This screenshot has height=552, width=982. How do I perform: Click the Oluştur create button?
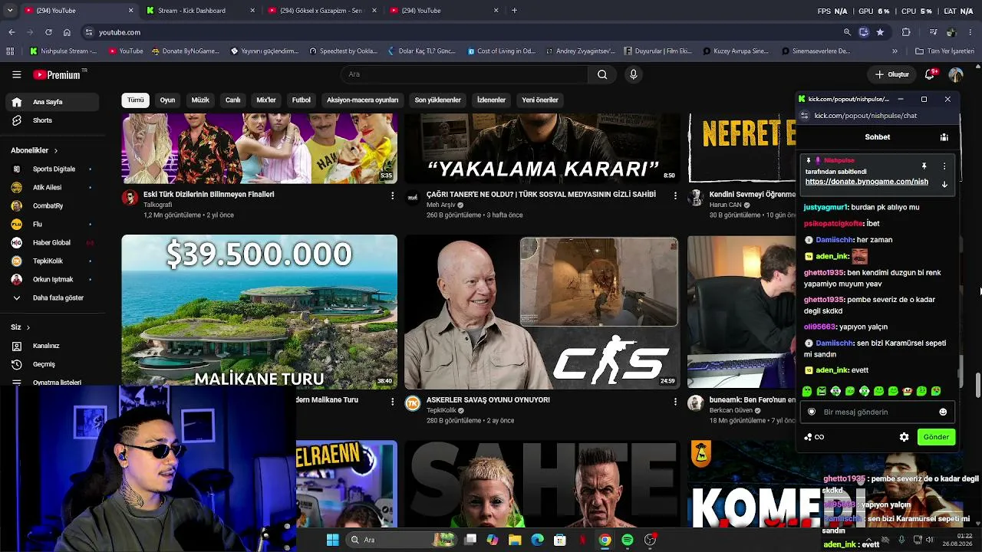click(891, 74)
